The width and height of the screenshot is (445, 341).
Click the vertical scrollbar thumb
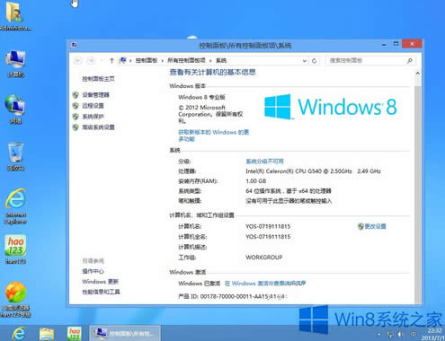click(418, 195)
